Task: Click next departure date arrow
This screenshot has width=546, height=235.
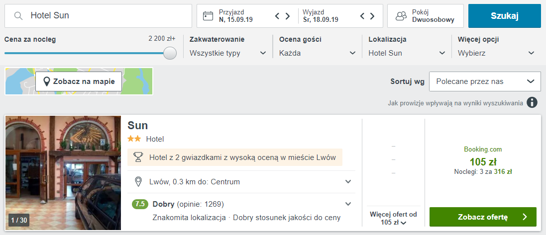Action: click(x=373, y=16)
